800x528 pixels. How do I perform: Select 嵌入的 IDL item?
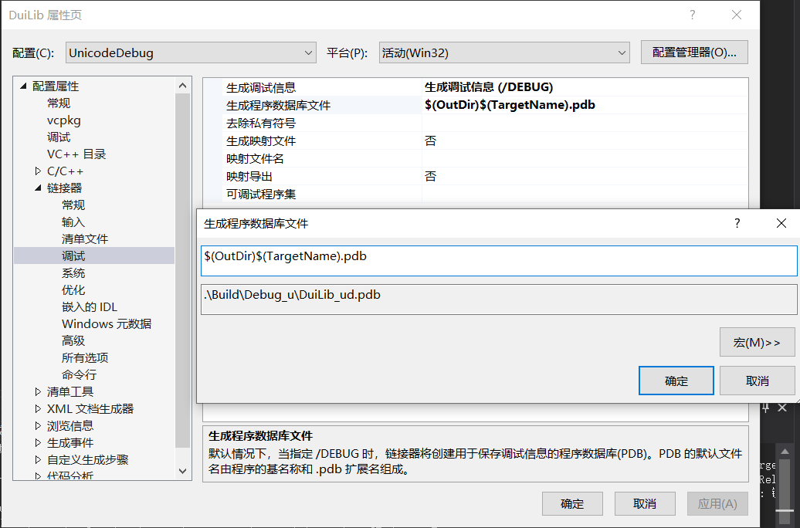[90, 306]
